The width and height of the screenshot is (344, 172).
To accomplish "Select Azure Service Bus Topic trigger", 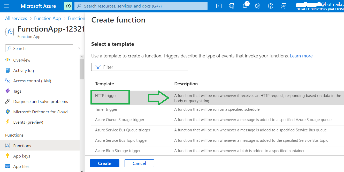I will coord(121,140).
